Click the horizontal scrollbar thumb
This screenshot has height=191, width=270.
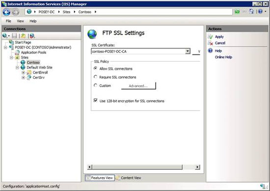coord(137,167)
